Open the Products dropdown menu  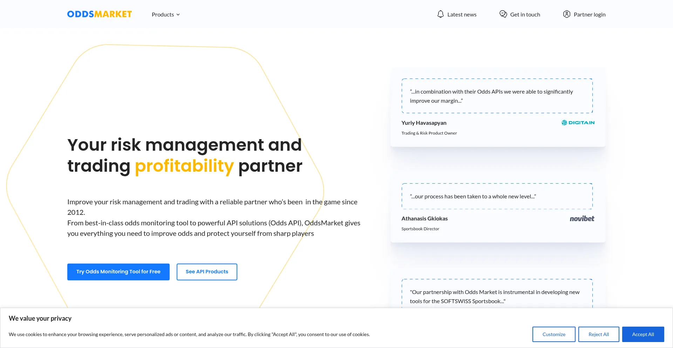point(166,14)
